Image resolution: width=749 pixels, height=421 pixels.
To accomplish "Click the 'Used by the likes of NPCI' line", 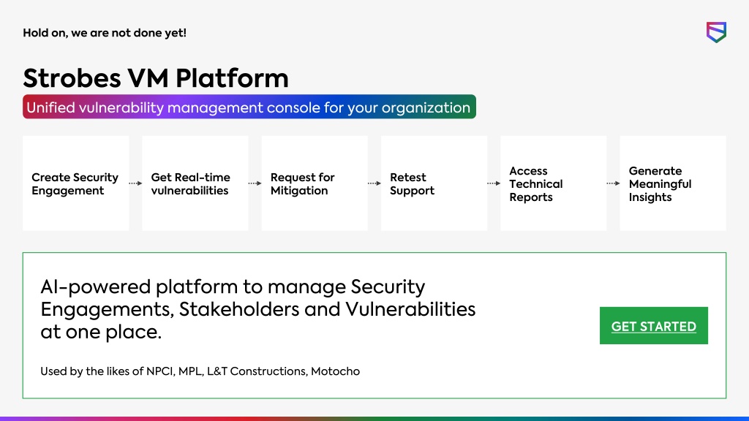I will click(x=200, y=371).
